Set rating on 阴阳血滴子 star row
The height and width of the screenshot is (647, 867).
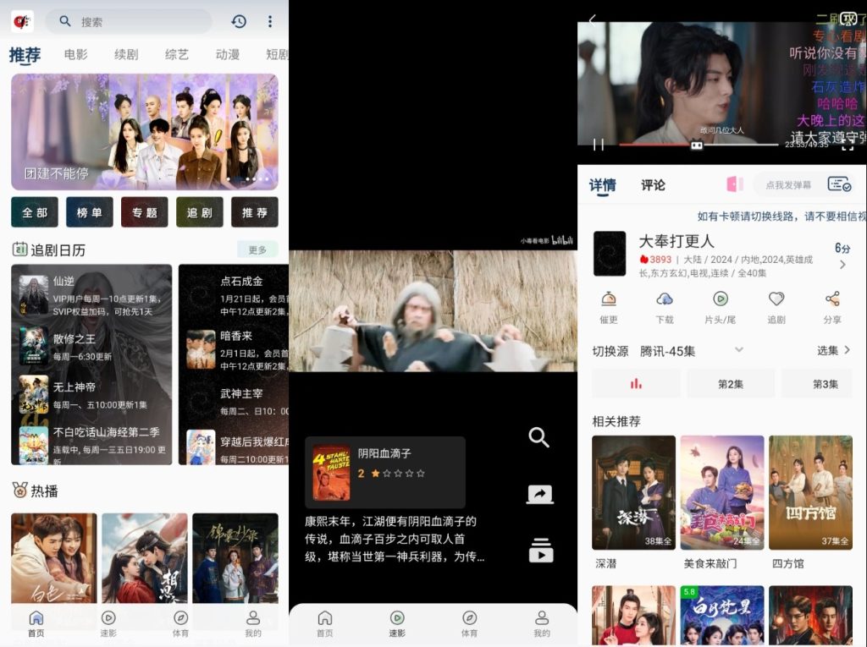398,473
